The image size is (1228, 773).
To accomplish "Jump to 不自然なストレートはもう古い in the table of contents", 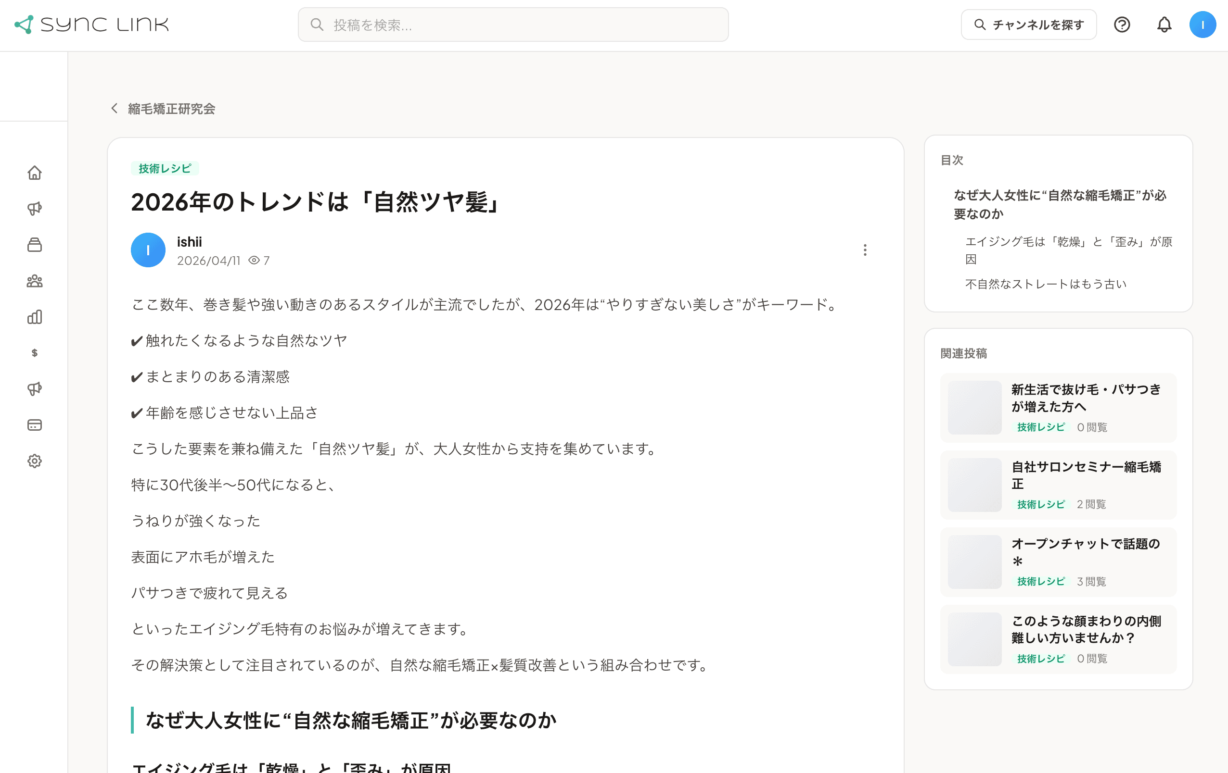I will pos(1046,284).
